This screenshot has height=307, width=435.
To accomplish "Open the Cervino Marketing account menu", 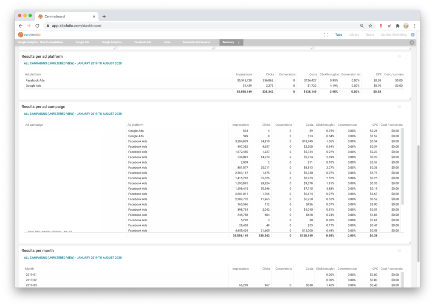I will pos(393,34).
